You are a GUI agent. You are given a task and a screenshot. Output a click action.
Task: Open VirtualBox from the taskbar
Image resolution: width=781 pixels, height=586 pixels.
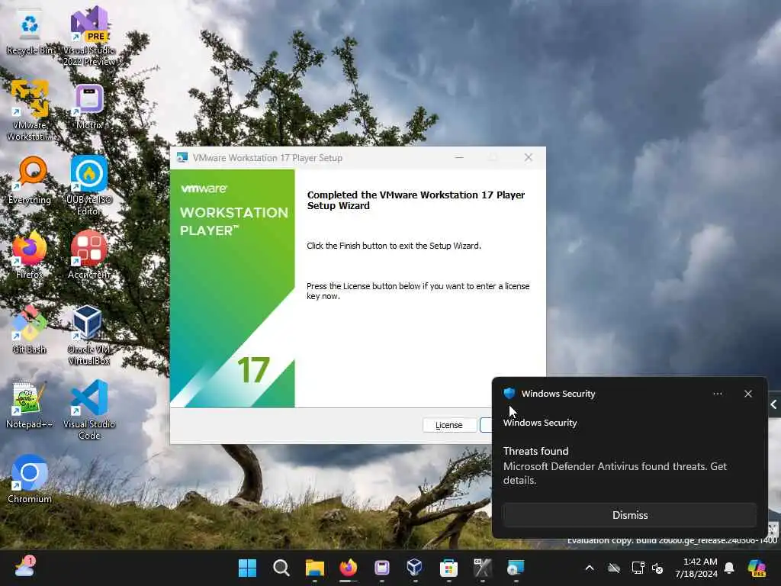click(x=414, y=568)
